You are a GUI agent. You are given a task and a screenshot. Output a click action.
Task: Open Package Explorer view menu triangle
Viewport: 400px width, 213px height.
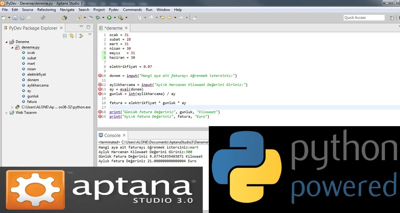[x=90, y=35]
